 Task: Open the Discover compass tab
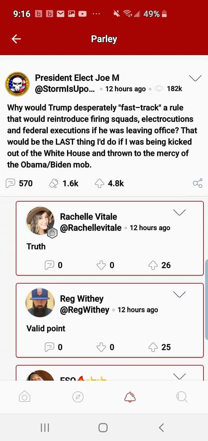tap(78, 397)
